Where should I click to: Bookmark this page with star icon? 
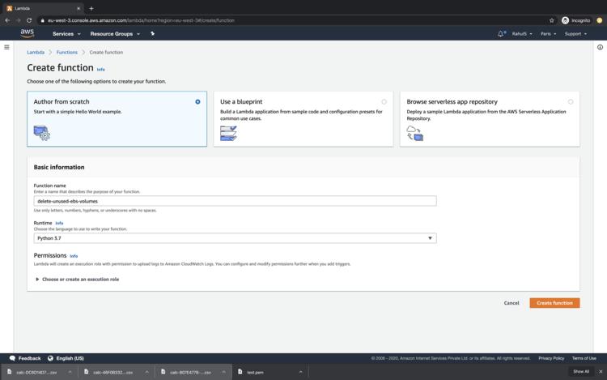(x=552, y=20)
